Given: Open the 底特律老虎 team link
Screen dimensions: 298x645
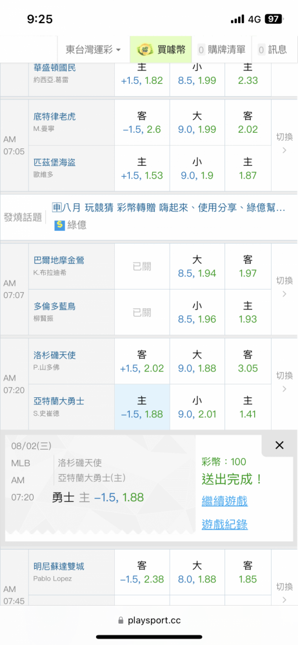Looking at the screenshot, I should (x=55, y=117).
